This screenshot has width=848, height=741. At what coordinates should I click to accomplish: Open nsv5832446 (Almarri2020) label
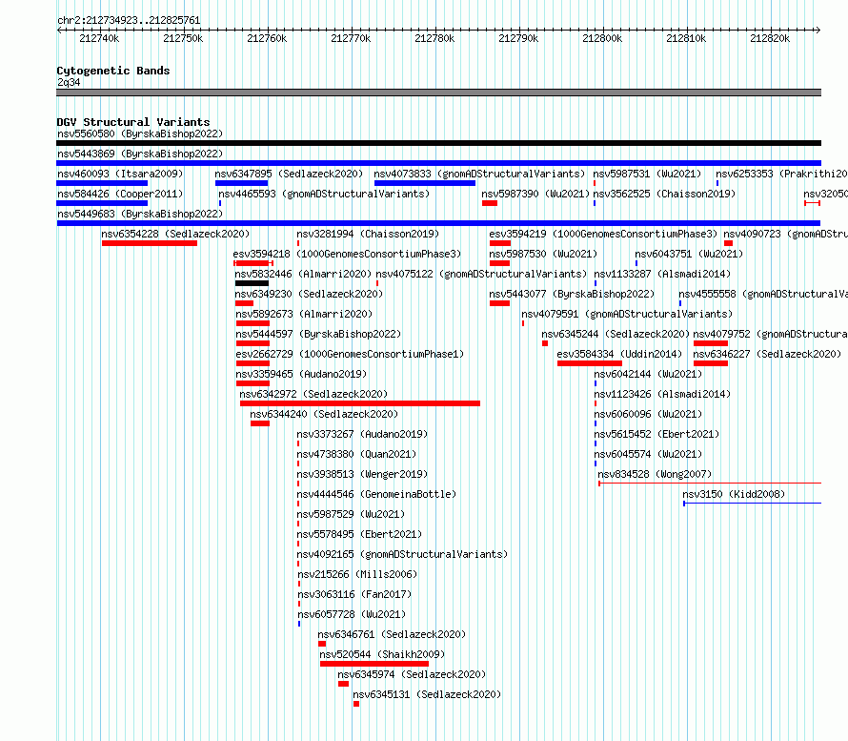point(303,274)
